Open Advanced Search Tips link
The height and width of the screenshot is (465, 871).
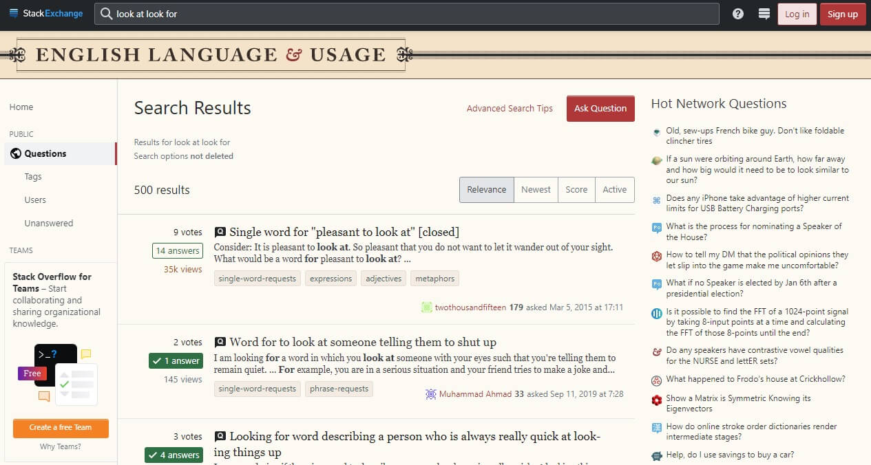pos(510,109)
